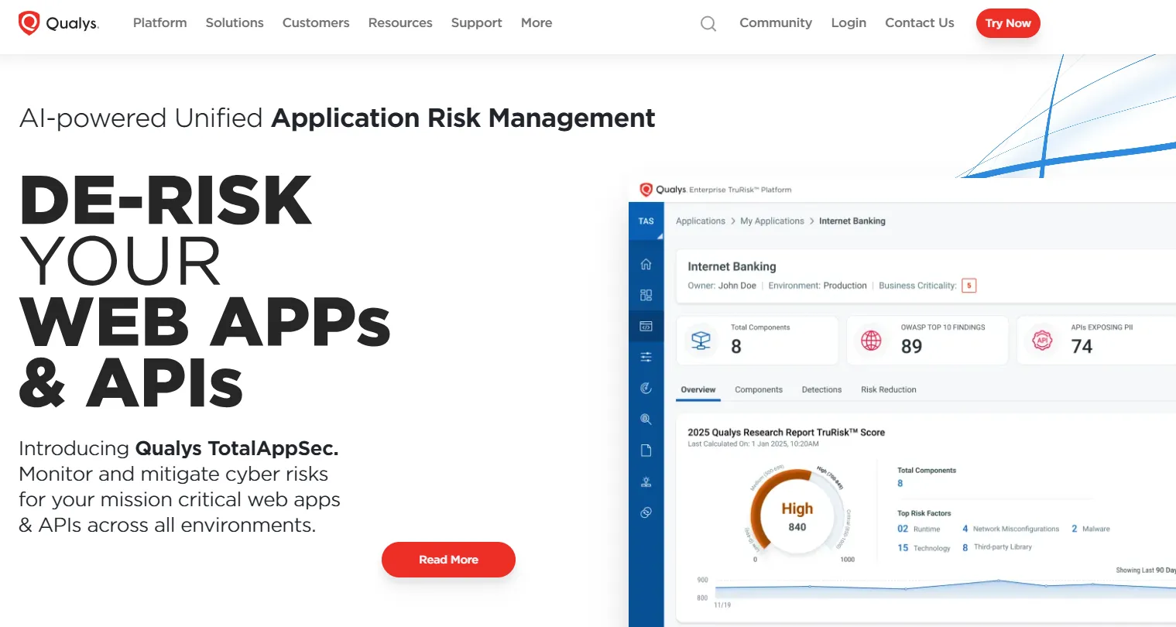Select the Home icon in dashboard sidebar

646,264
